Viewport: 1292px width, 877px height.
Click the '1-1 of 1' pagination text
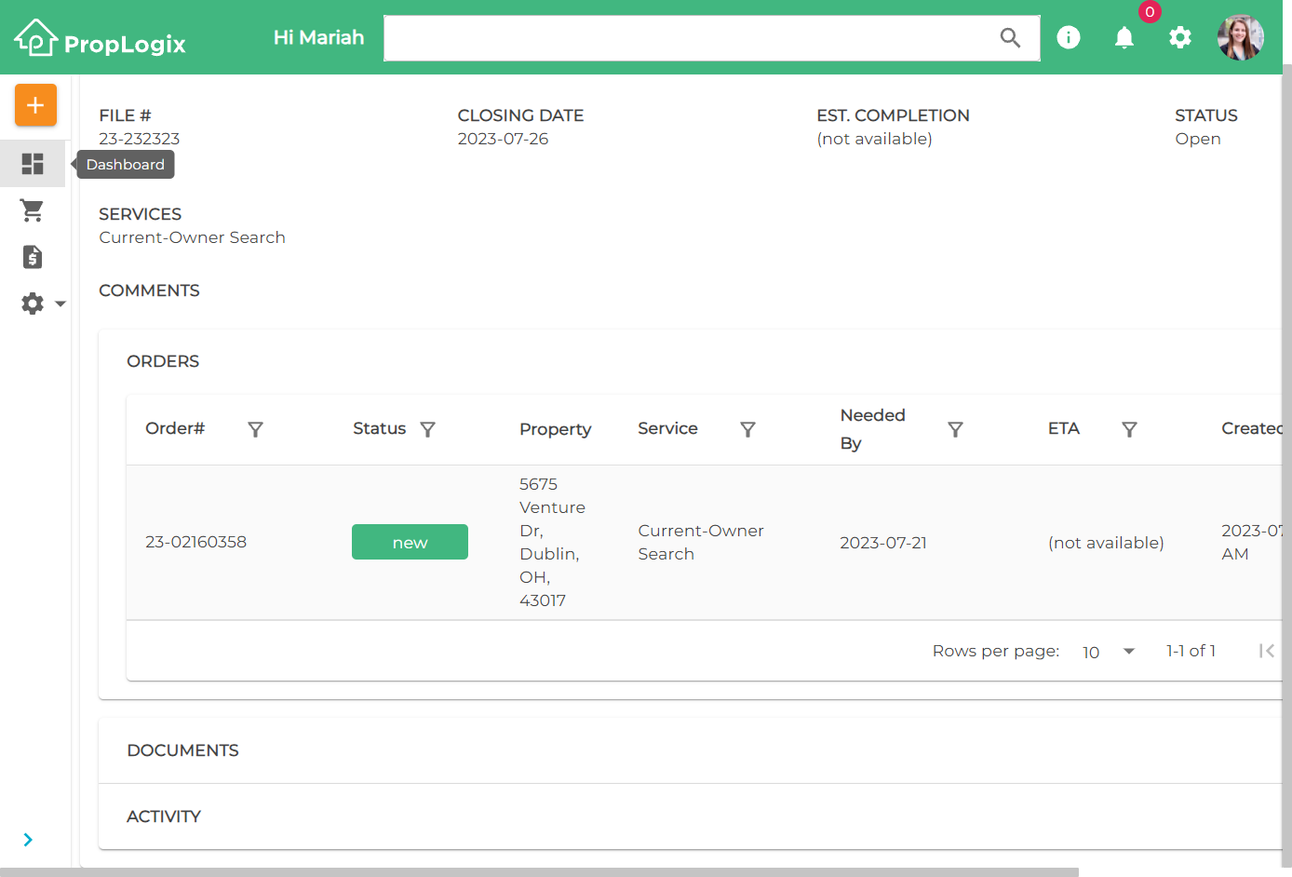pyautogui.click(x=1191, y=651)
